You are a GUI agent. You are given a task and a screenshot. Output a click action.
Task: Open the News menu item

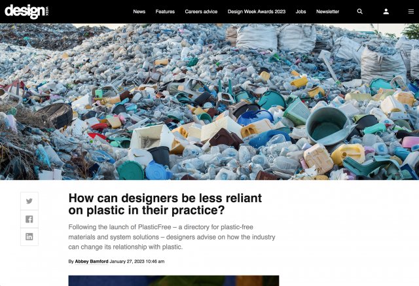(139, 12)
